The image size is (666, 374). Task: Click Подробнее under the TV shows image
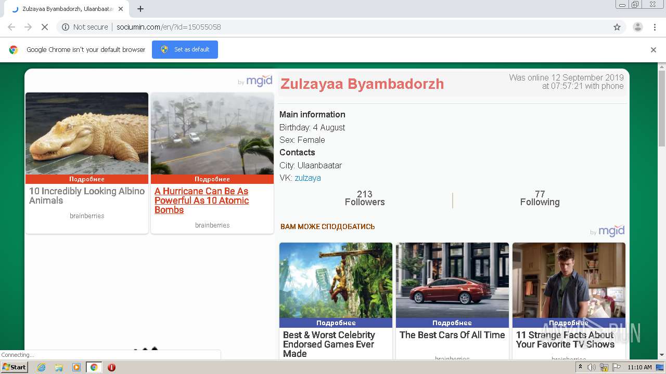click(x=569, y=323)
